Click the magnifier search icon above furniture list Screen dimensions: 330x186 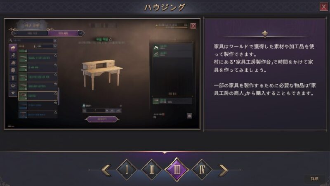[11, 40]
